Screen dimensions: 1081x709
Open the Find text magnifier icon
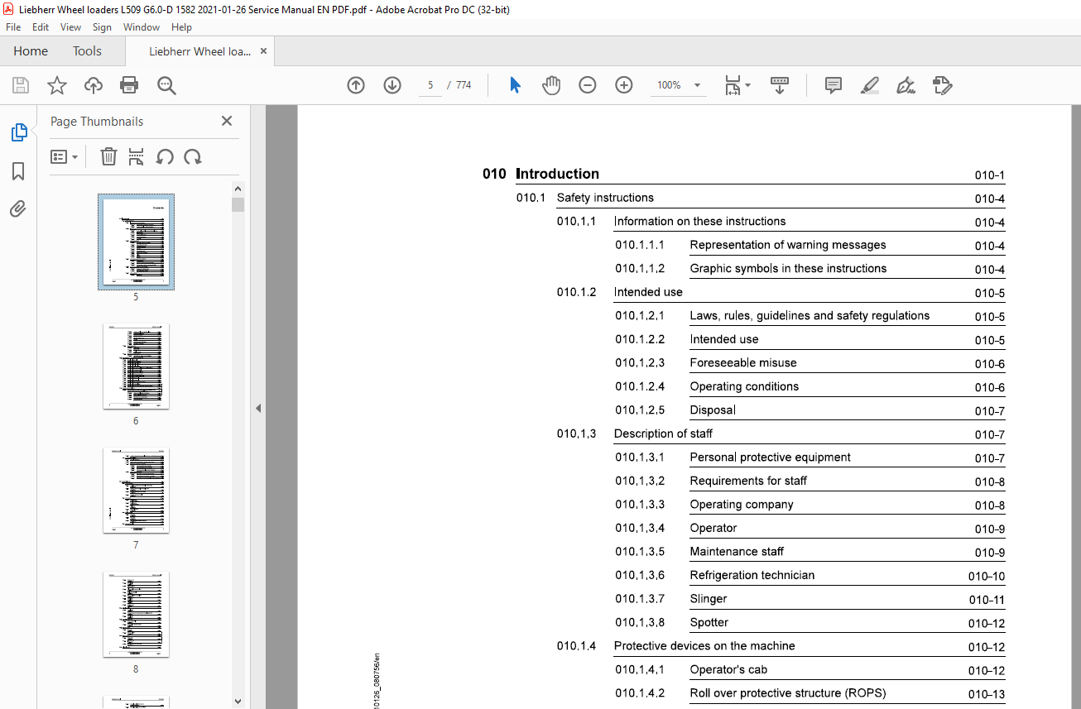coord(166,85)
